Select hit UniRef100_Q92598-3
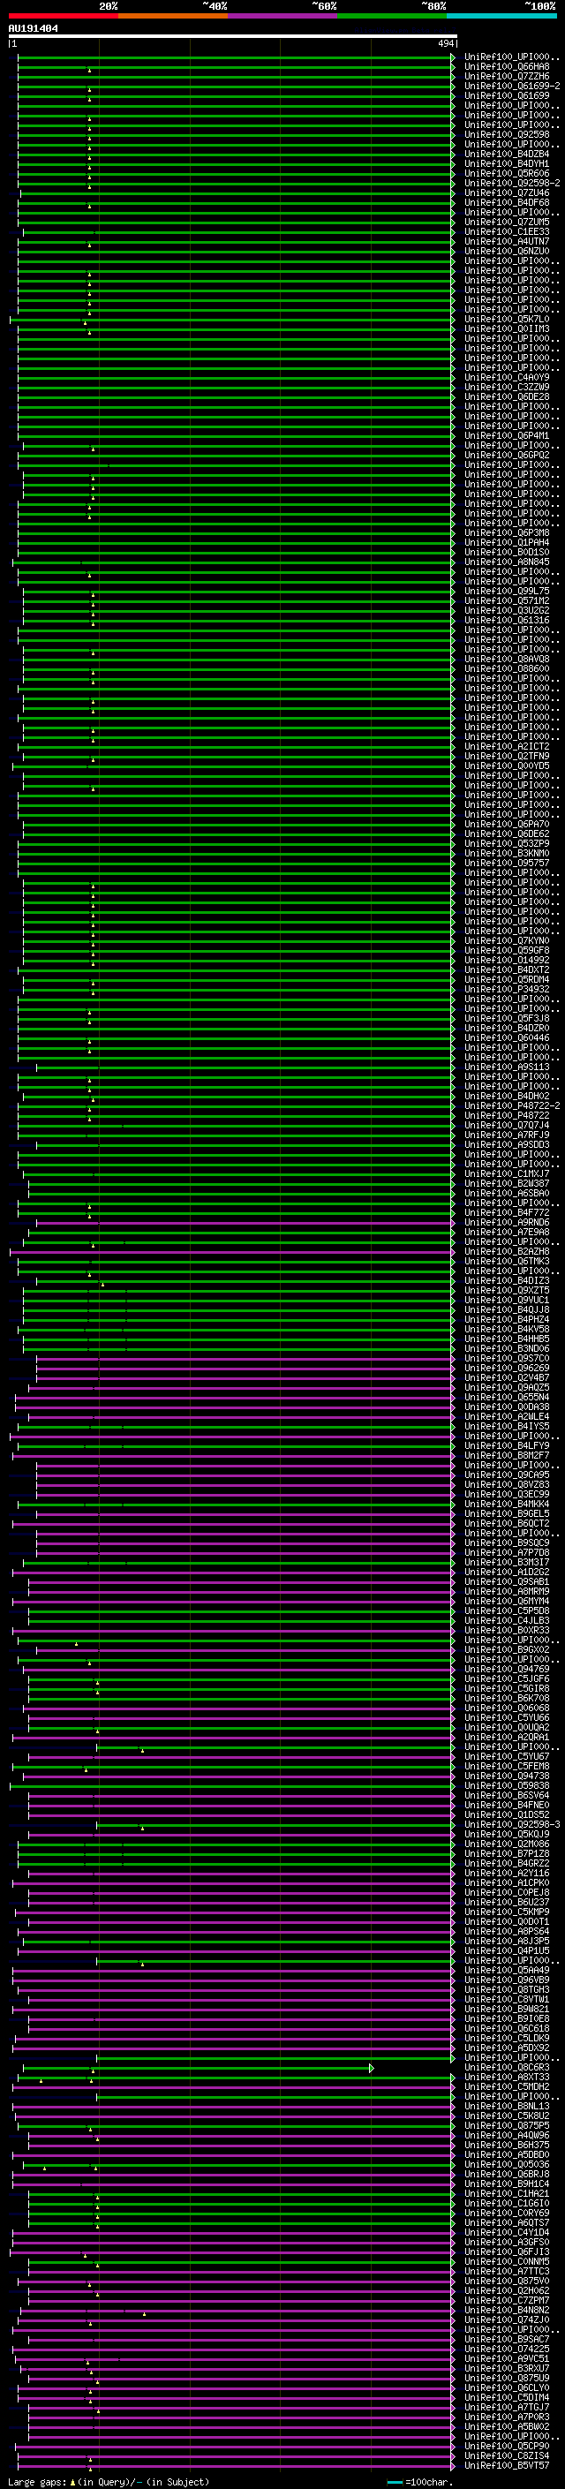Image resolution: width=565 pixels, height=2489 pixels. click(x=512, y=1824)
